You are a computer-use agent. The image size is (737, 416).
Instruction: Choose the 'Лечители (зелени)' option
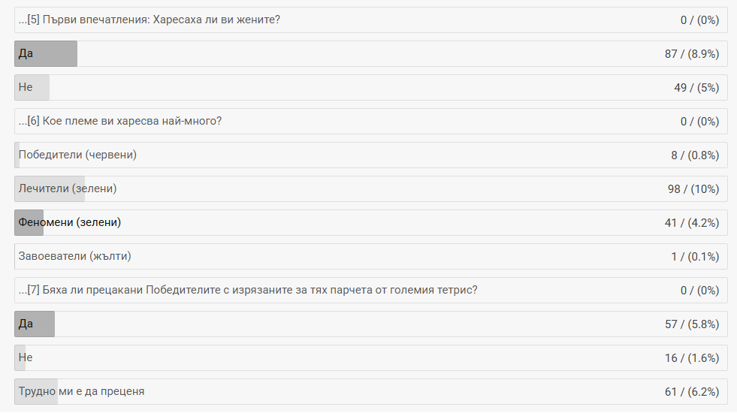click(68, 189)
